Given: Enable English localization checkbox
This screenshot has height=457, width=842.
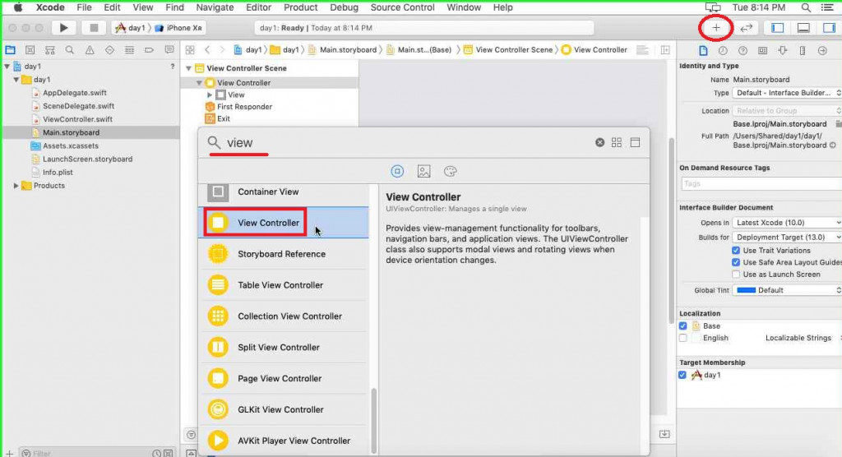Looking at the screenshot, I should pos(682,338).
